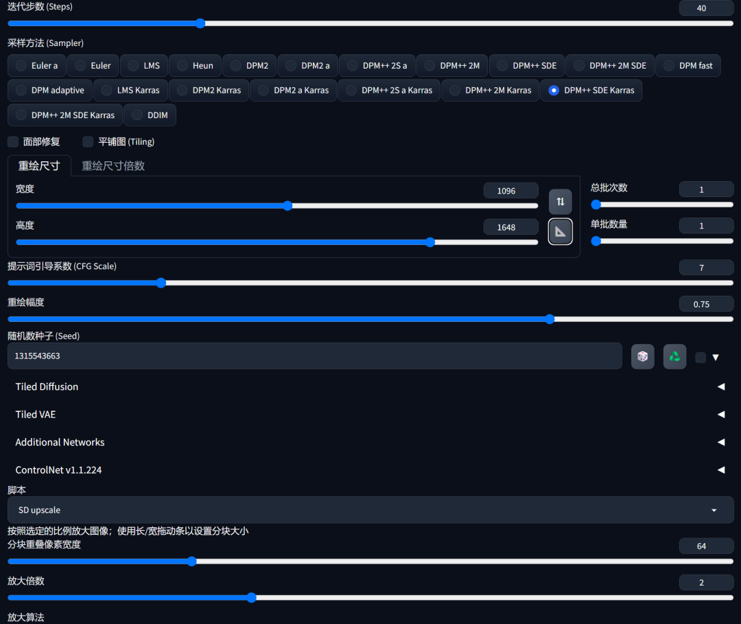Image resolution: width=741 pixels, height=624 pixels.
Task: Toggle the 平铺图 (Tiling) checkbox
Action: (88, 141)
